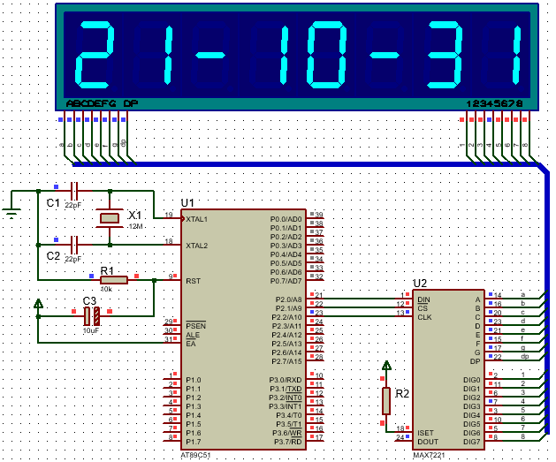Click the P2.0/A8 pin label
556x462 pixels.
point(289,299)
